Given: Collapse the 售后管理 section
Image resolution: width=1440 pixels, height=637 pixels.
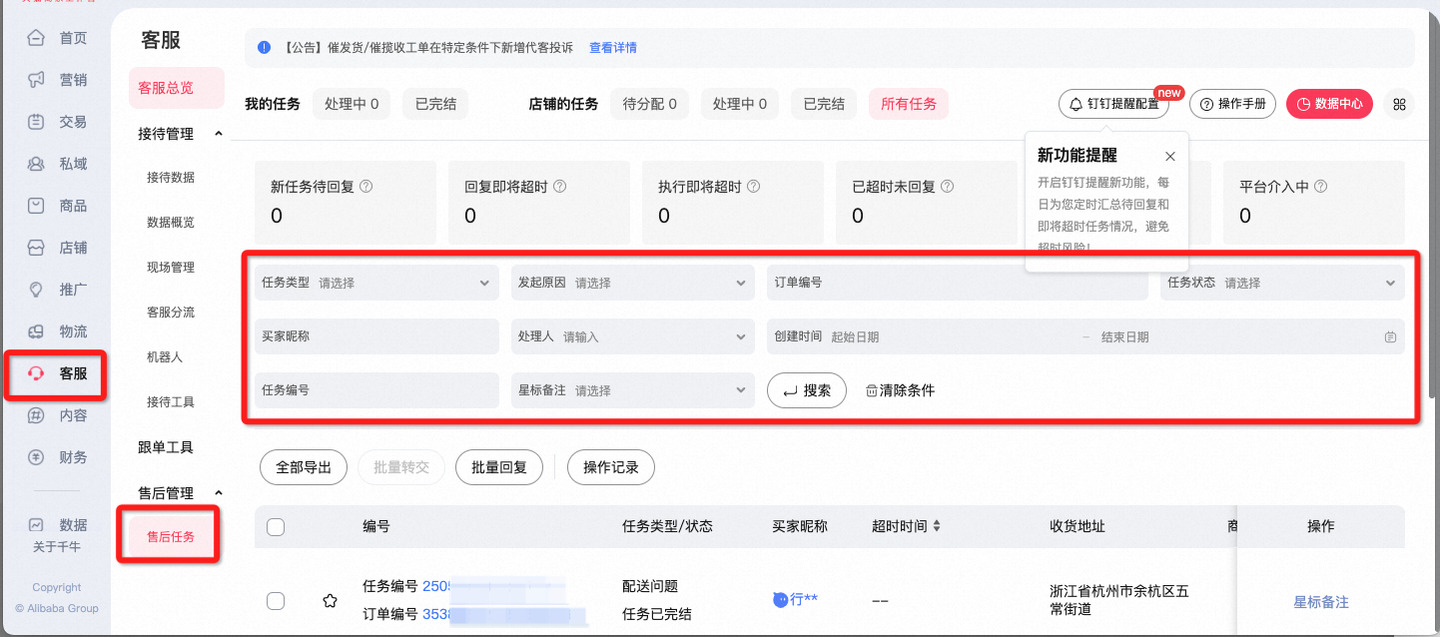Looking at the screenshot, I should coord(219,493).
